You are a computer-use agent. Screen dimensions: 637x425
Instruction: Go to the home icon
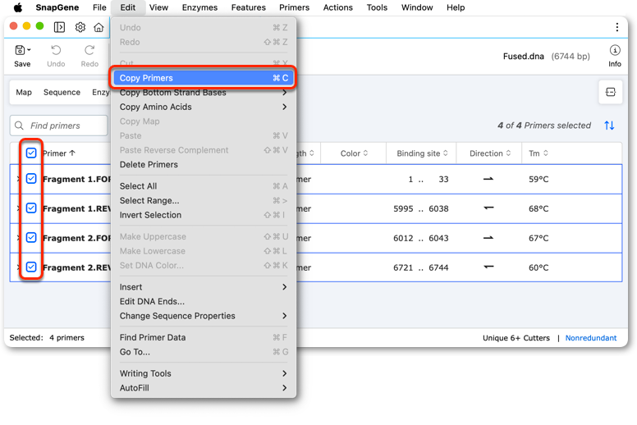click(99, 27)
